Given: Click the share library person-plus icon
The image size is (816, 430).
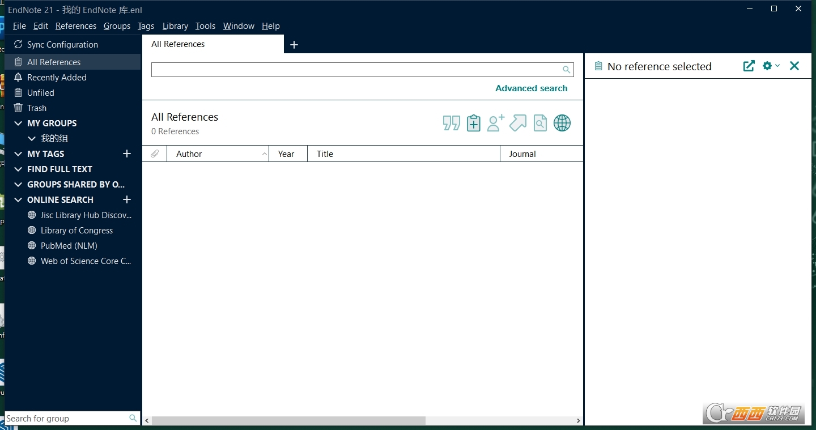Looking at the screenshot, I should coord(496,123).
